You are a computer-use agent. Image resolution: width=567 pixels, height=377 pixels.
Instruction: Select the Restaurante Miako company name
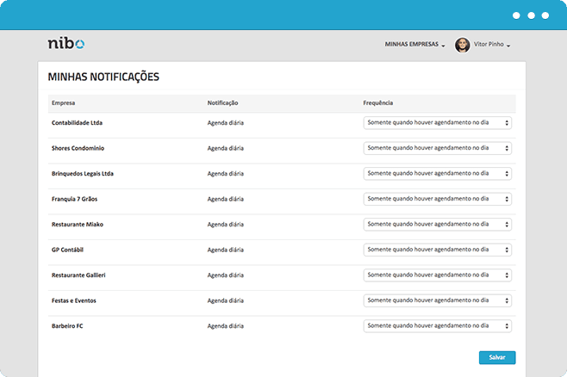(78, 225)
